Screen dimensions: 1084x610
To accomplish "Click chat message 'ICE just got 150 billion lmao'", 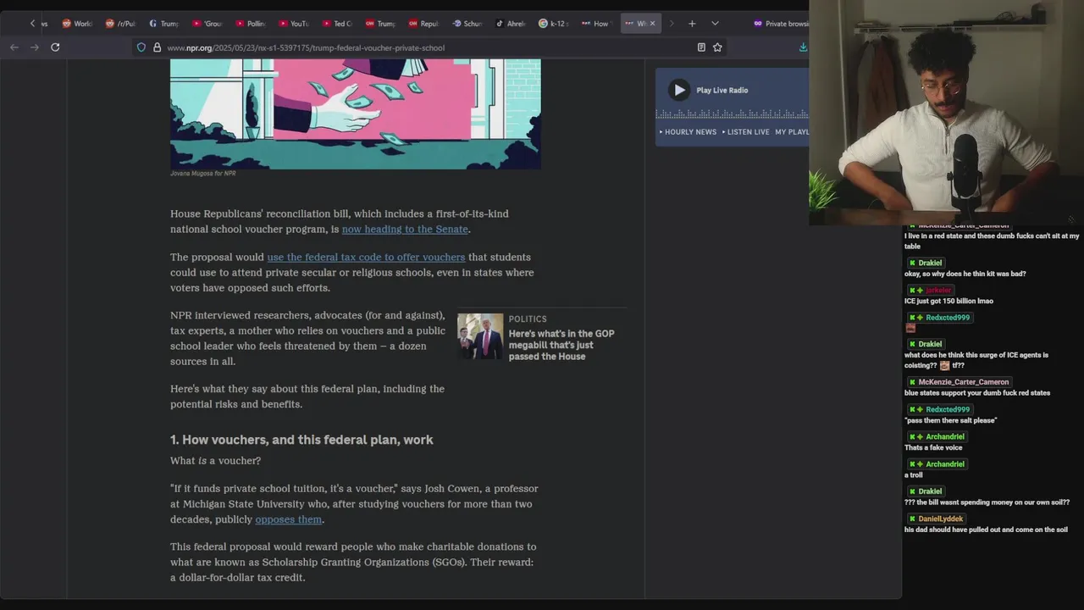I will pos(948,302).
